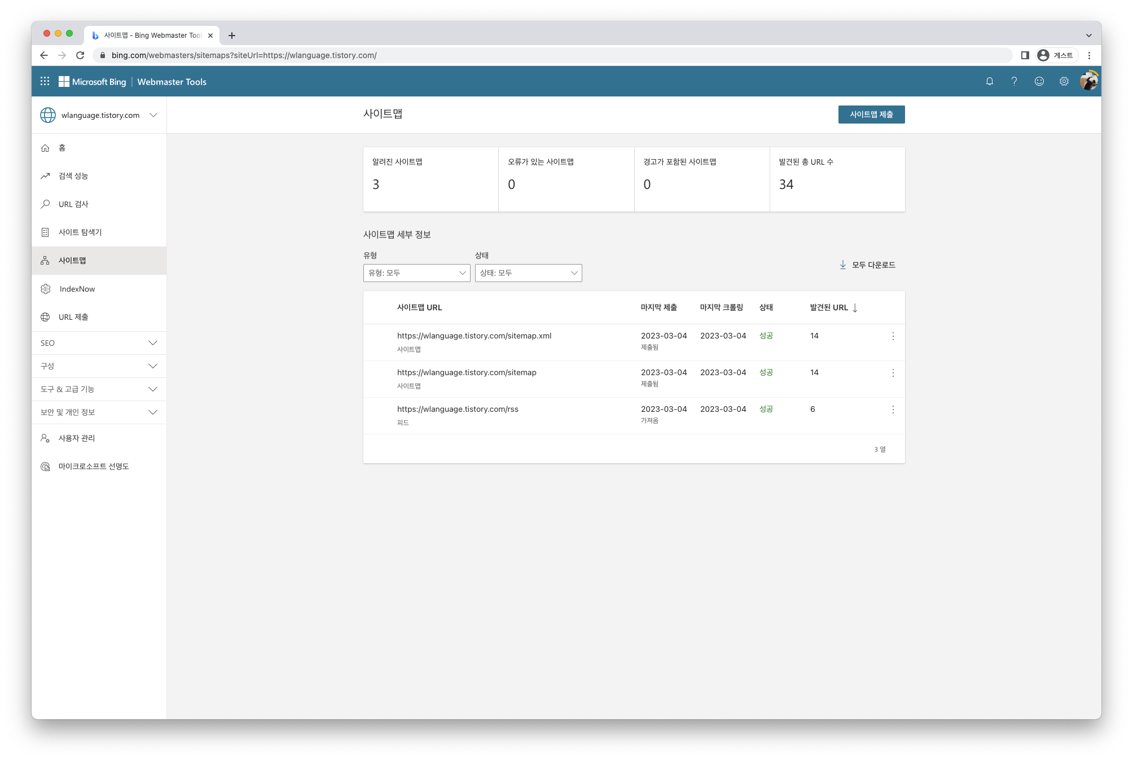The height and width of the screenshot is (761, 1133).
Task: Open the Microsoft apps grid launcher
Action: pos(45,81)
